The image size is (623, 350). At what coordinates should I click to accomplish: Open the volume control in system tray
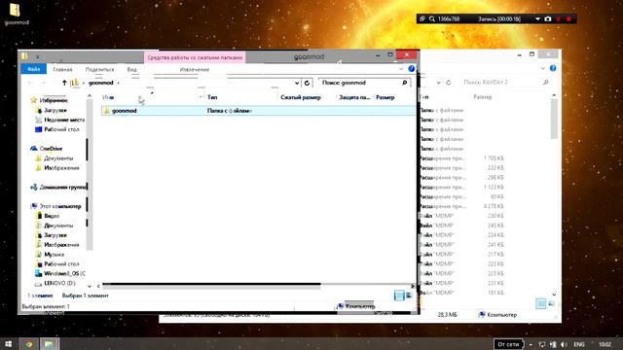click(564, 344)
